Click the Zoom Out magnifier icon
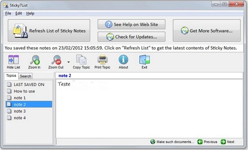 (56, 62)
